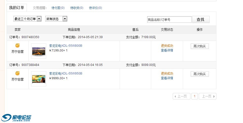Open the 索尼彩电KDL-55W950B product link
Image resolution: width=243 pixels, height=123 pixels.
[66, 73]
